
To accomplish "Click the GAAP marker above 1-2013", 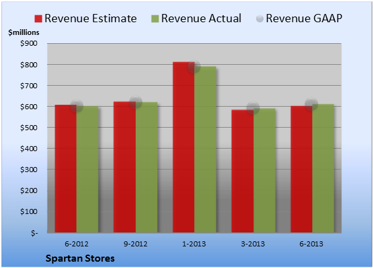I will [x=194, y=67].
